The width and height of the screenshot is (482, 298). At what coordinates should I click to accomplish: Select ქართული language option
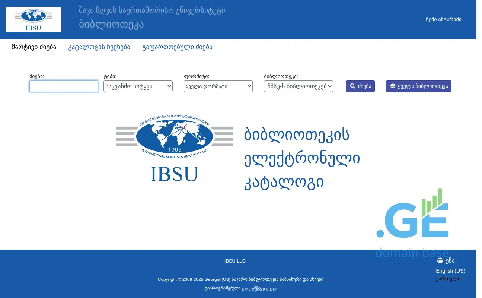click(448, 279)
